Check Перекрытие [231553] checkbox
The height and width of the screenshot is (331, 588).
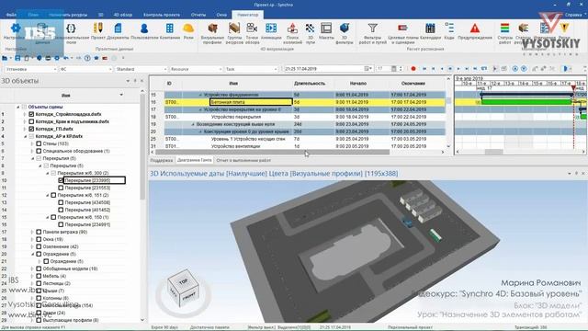pos(61,188)
